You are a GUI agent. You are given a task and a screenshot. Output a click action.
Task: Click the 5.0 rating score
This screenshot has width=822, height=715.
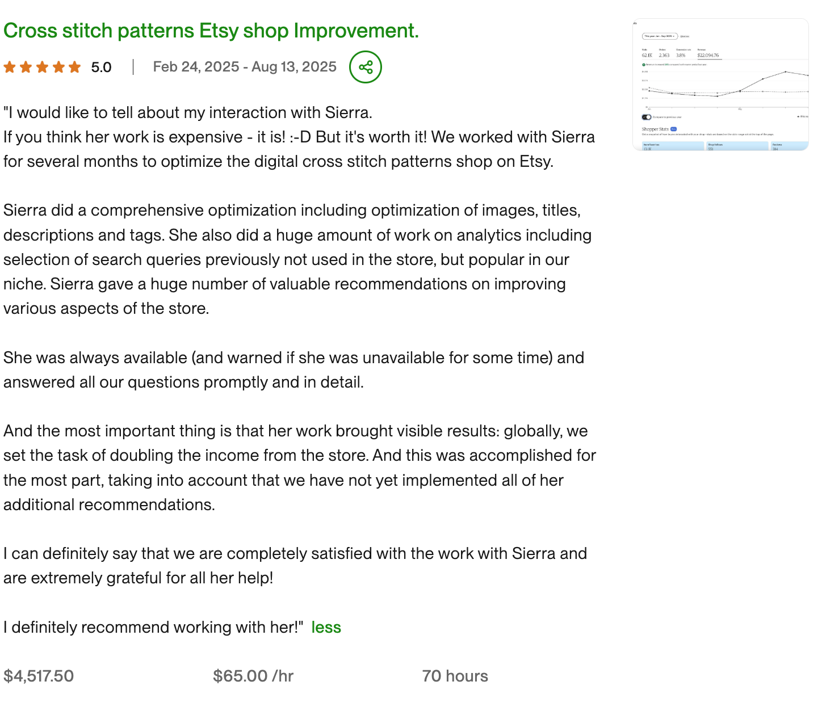101,68
